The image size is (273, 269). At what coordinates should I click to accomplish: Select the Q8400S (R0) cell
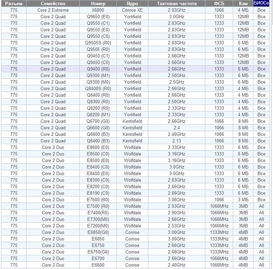pyautogui.click(x=98, y=88)
